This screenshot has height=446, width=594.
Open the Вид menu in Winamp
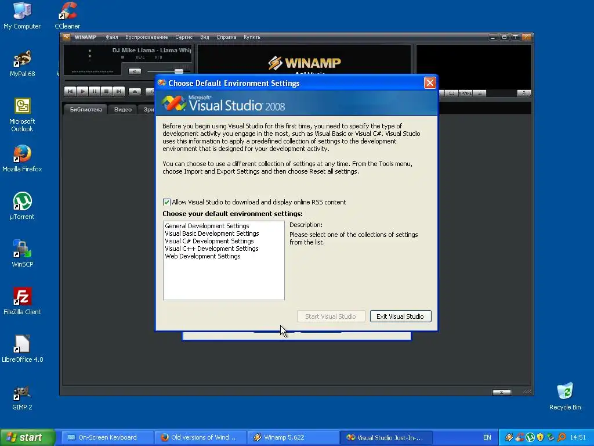(x=205, y=37)
